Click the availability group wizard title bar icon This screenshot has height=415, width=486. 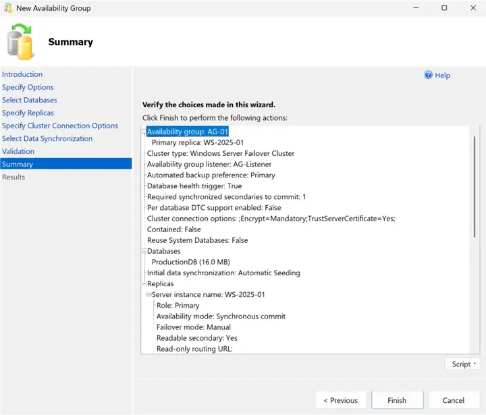point(8,7)
